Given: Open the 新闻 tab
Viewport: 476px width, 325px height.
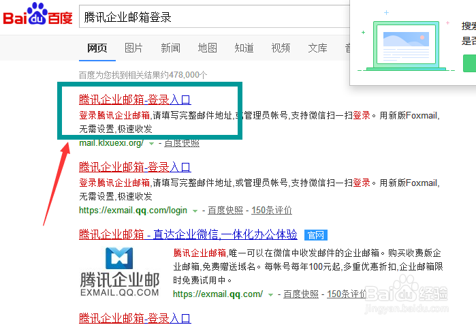Looking at the screenshot, I should (x=170, y=48).
